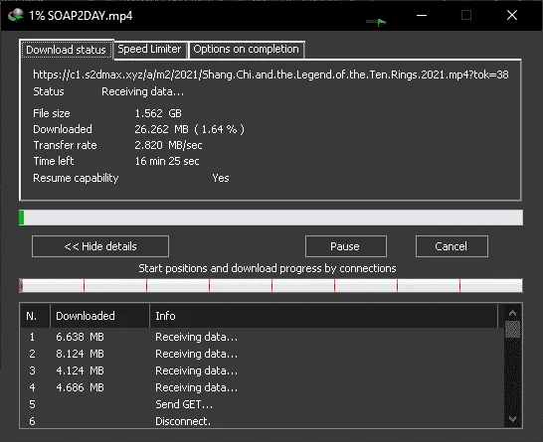Viewport: 543px width, 442px height.
Task: Click the scroll down arrow in connections list
Action: (512, 419)
